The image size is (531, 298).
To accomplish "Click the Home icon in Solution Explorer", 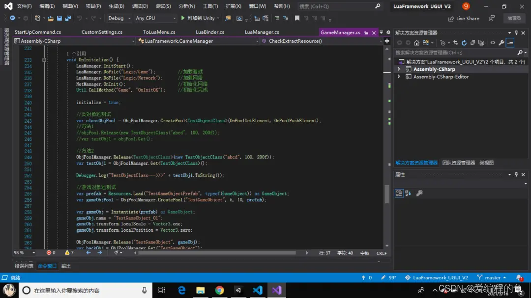I will pos(416,43).
